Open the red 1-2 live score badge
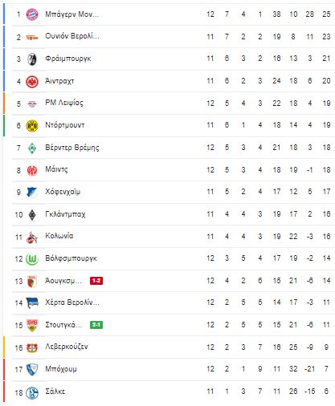Image resolution: width=335 pixels, height=406 pixels. pos(96,281)
